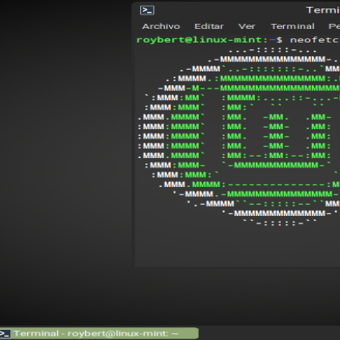This screenshot has height=340, width=340.
Task: Open the Ver menu
Action: [x=246, y=26]
